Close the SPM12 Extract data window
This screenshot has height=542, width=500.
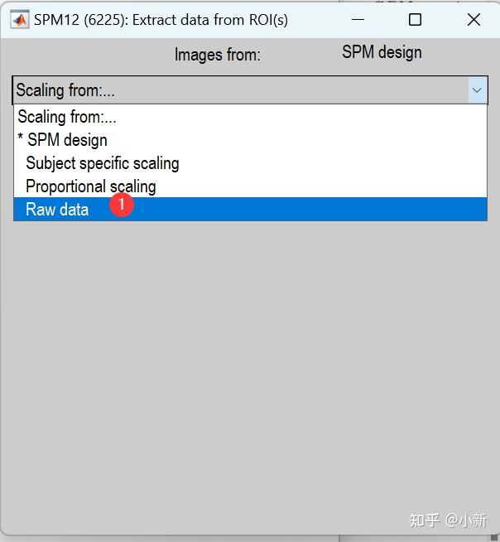pyautogui.click(x=474, y=19)
